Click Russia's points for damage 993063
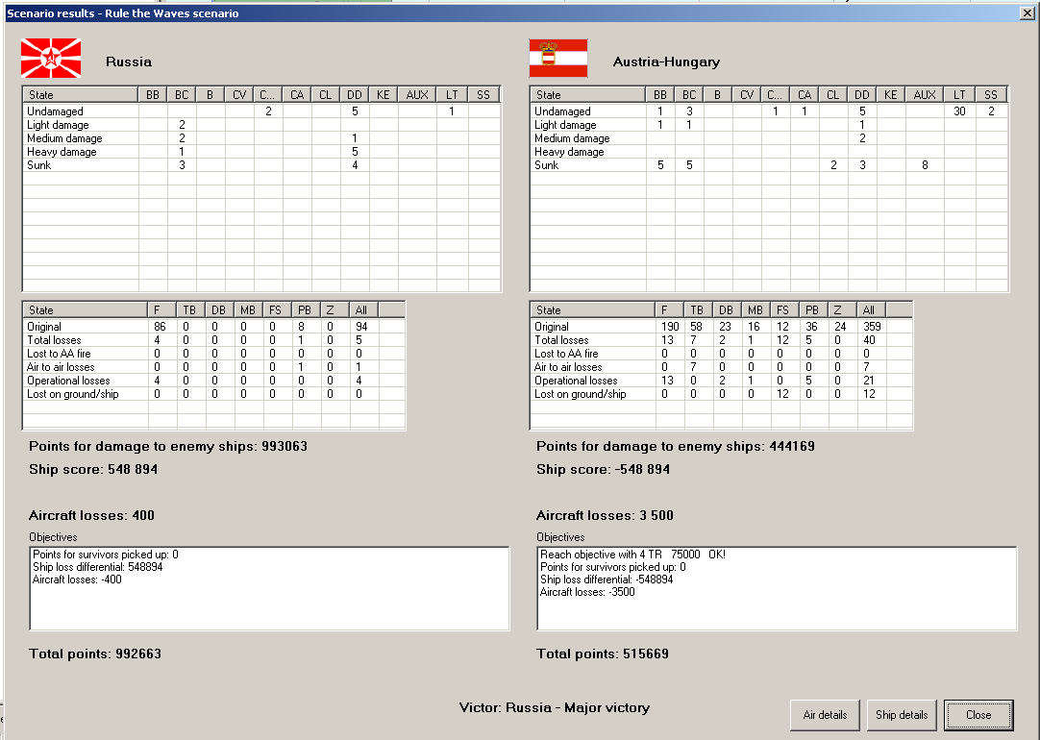The image size is (1040, 740). point(168,446)
